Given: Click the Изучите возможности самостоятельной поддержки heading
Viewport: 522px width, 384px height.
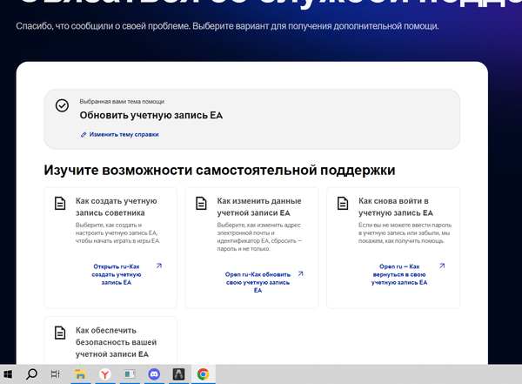Looking at the screenshot, I should [219, 170].
